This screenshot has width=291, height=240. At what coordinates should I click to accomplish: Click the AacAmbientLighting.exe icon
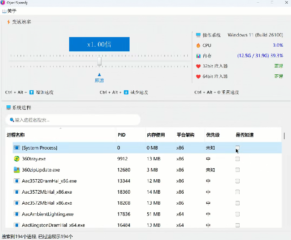(17, 214)
